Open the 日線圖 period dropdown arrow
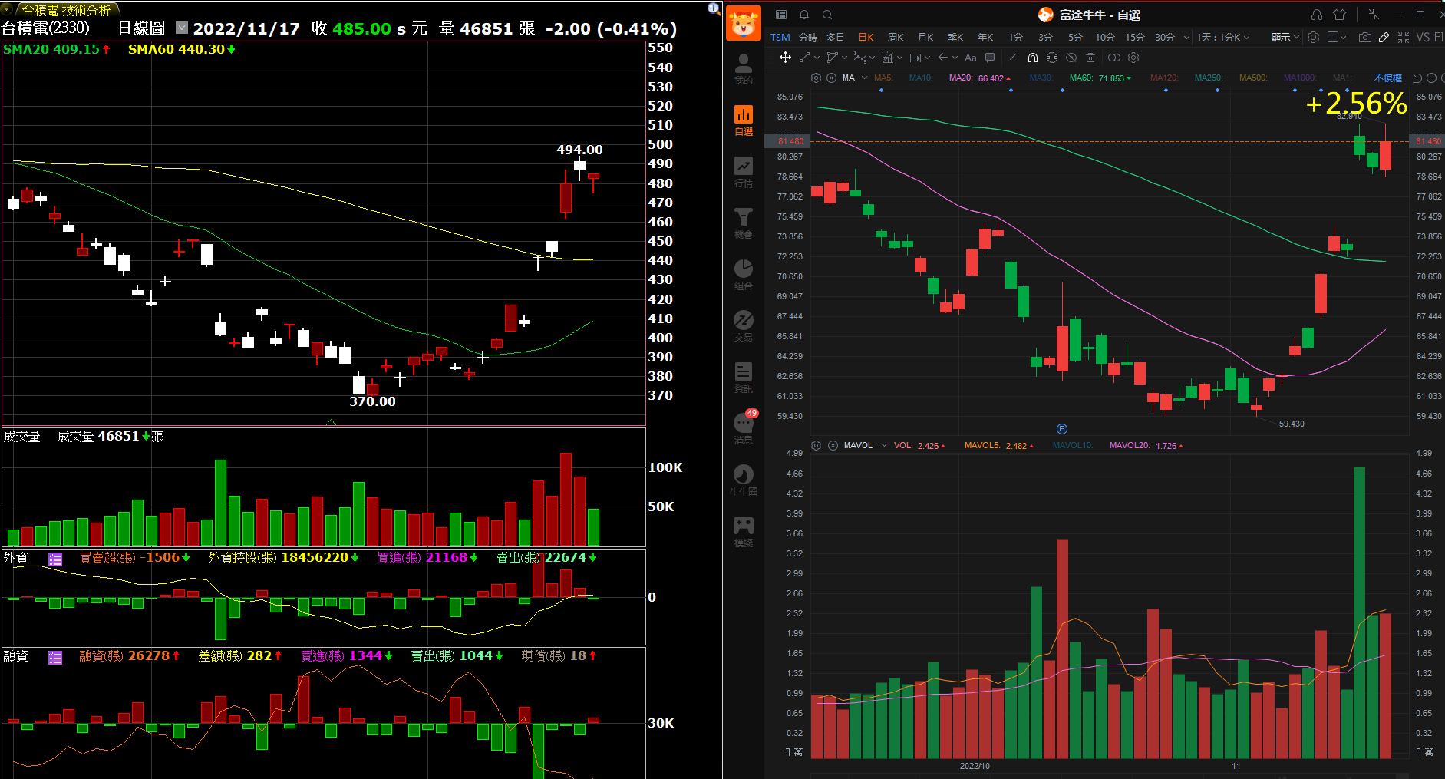This screenshot has height=779, width=1445. (x=182, y=28)
